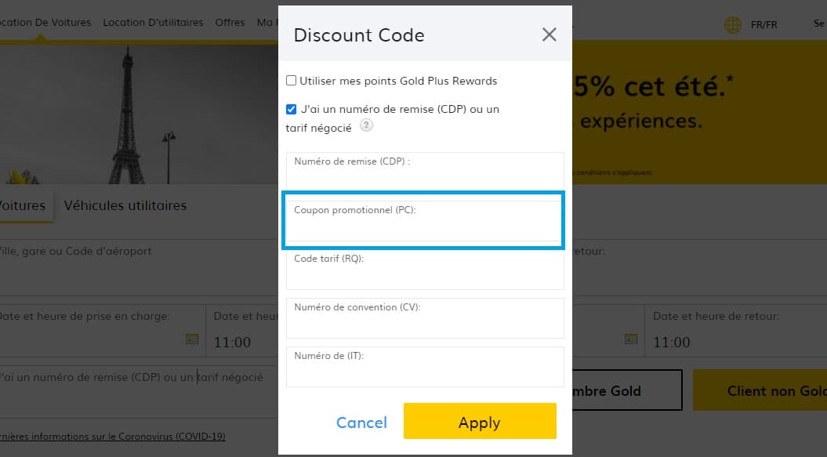
Task: Click the Coupon promotionnel (PC) field
Action: coord(423,220)
